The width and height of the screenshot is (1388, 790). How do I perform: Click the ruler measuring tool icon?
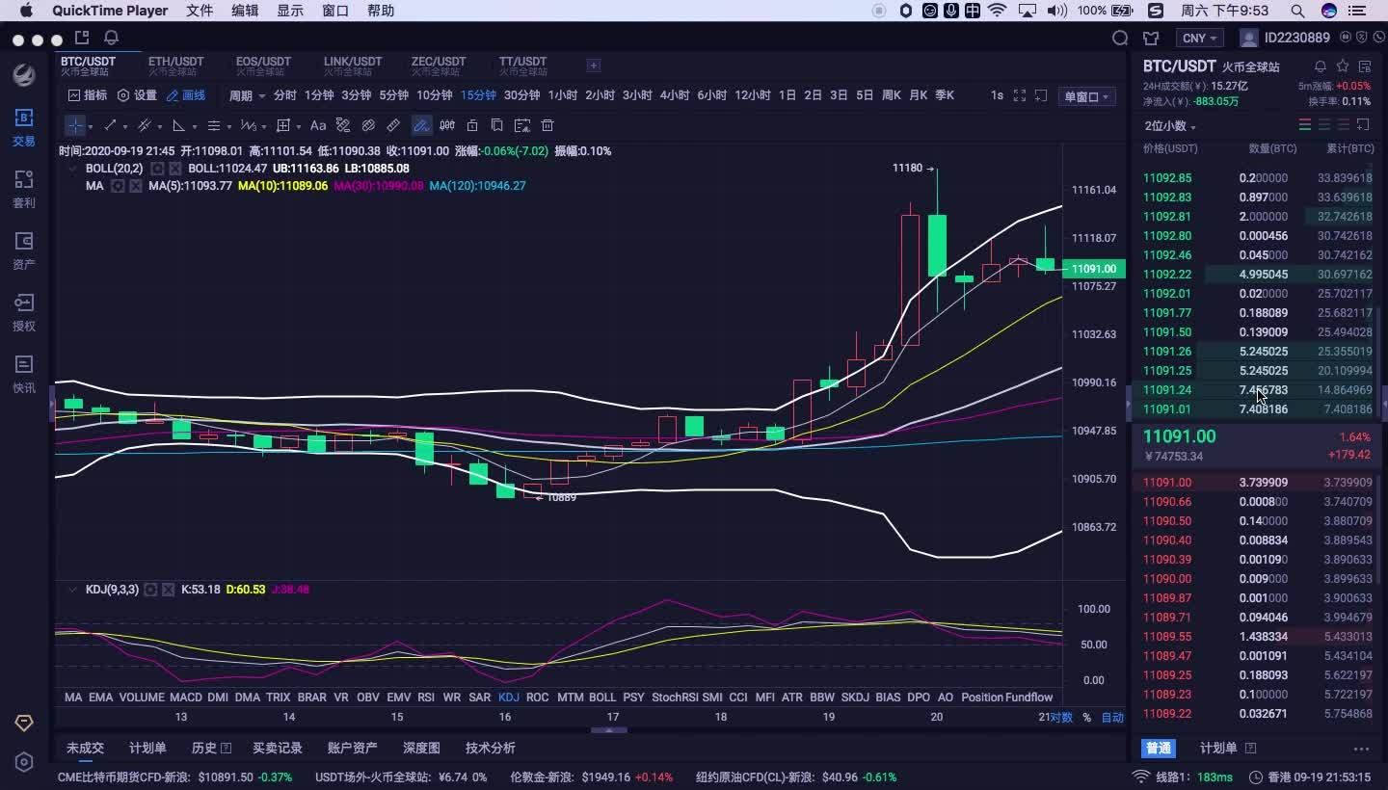[393, 125]
